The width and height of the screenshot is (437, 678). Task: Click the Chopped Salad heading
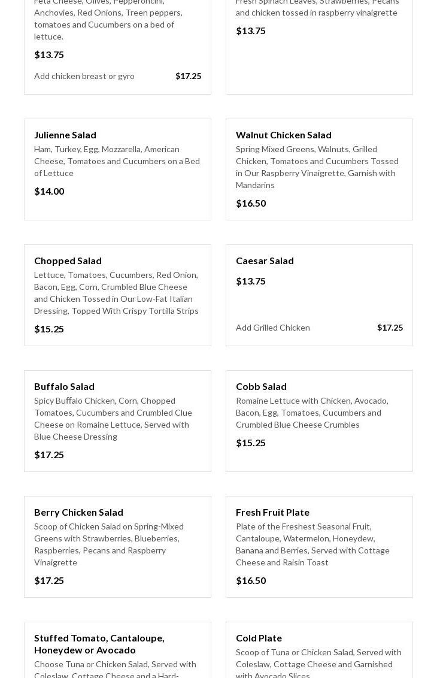tap(68, 261)
